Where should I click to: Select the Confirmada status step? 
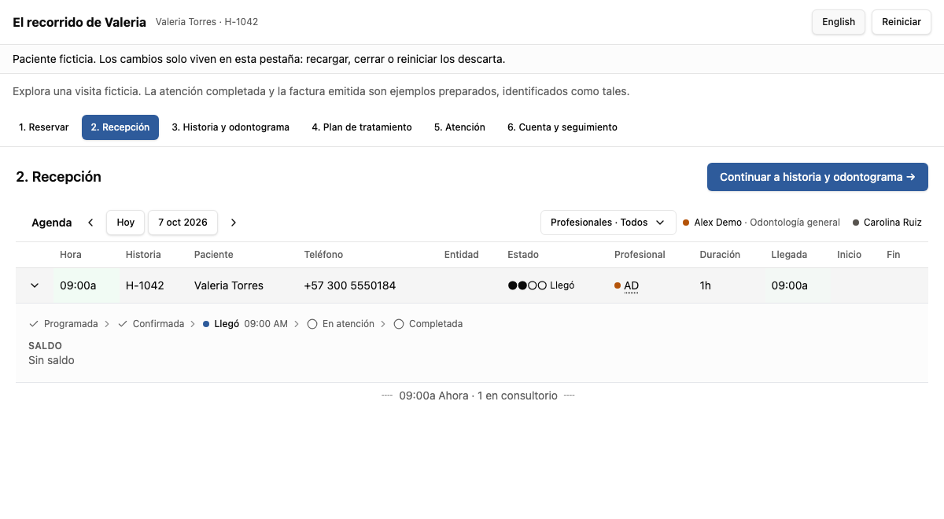[151, 324]
